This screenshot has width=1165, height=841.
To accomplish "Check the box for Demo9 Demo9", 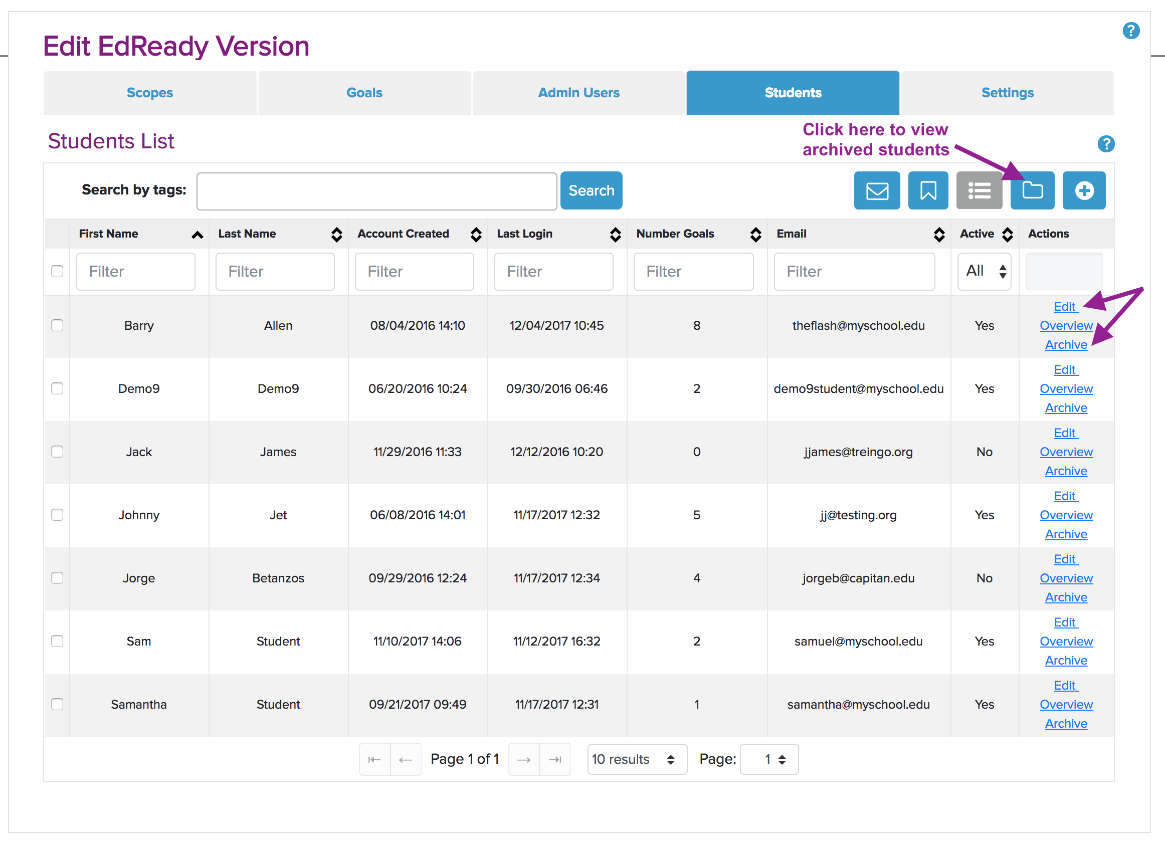I will coord(57,388).
